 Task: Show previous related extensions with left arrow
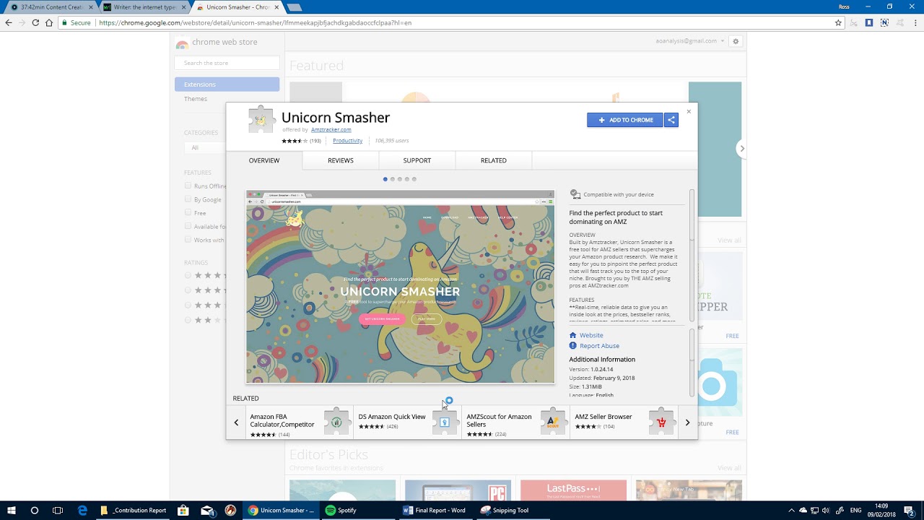(236, 422)
